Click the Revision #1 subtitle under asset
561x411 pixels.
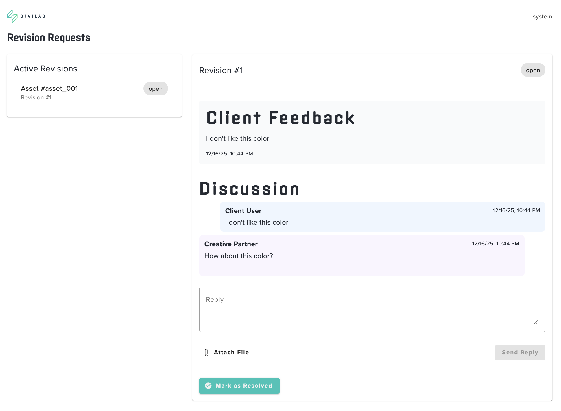(36, 98)
